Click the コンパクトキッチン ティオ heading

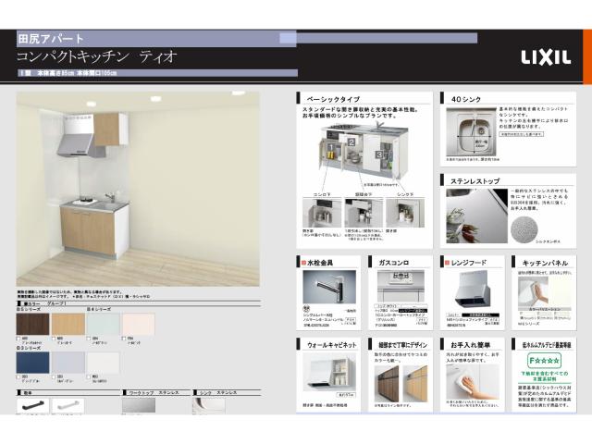click(x=97, y=56)
